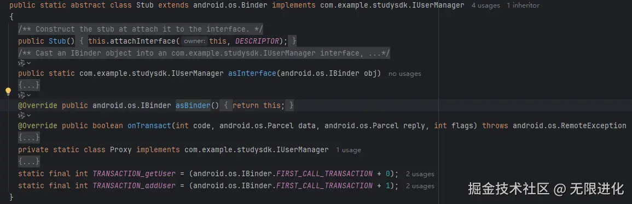Click FIRST_CALL_TRANSACTION on the addUser line
This screenshot has height=204, width=632.
point(324,186)
